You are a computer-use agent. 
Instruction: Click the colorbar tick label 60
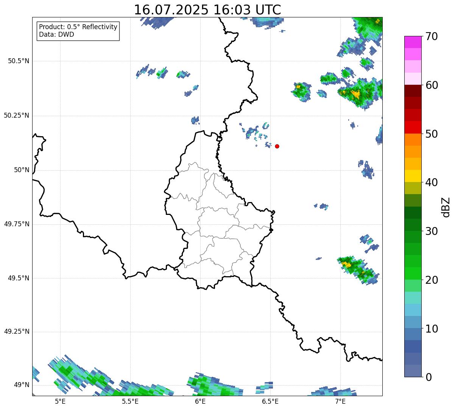(x=432, y=85)
